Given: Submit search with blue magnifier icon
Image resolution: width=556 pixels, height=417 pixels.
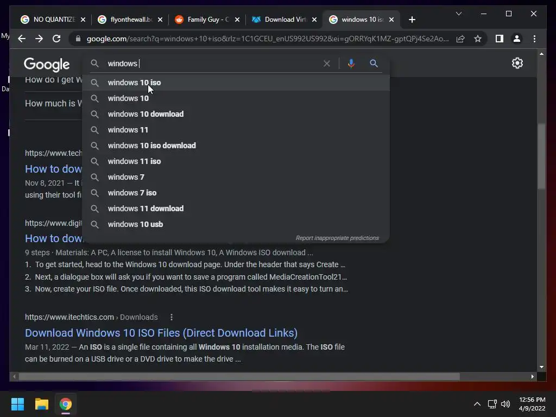Looking at the screenshot, I should [374, 64].
